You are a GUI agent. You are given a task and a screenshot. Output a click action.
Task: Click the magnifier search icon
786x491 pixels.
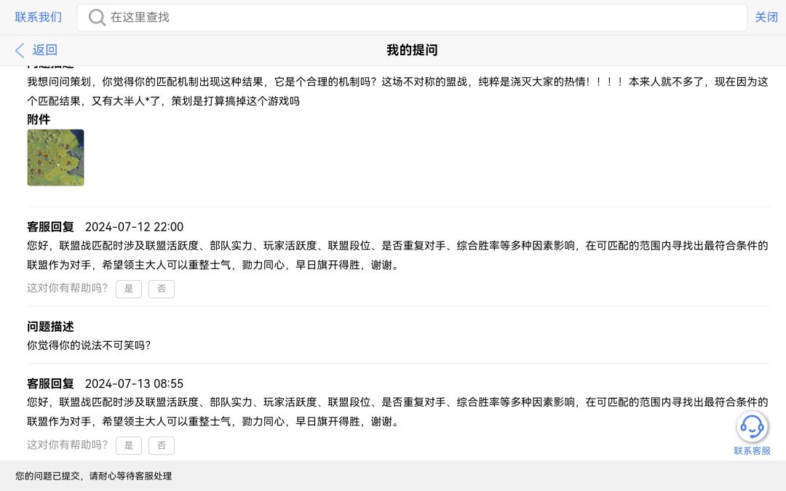(x=97, y=17)
